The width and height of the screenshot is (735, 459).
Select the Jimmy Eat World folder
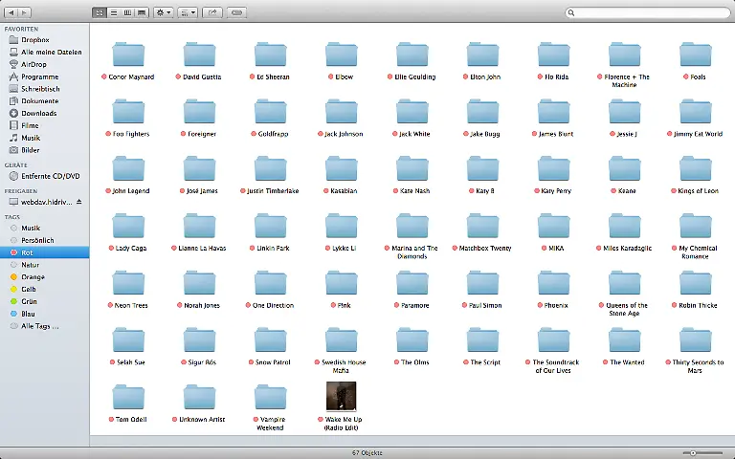(696, 112)
